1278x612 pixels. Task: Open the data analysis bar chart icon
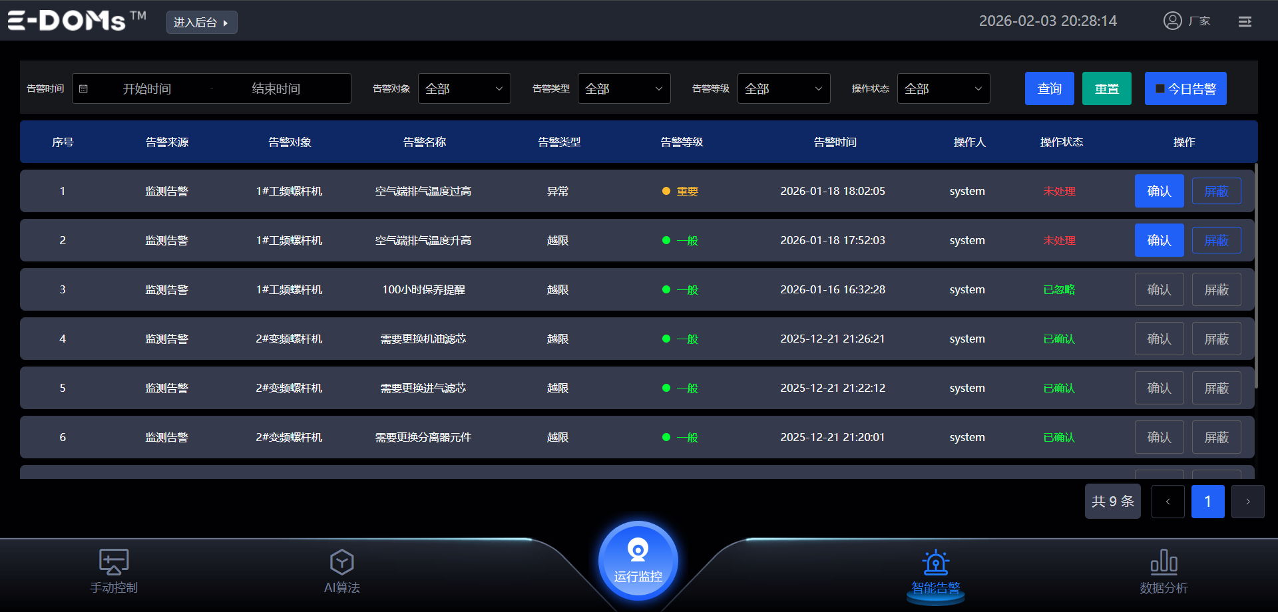click(x=1164, y=562)
